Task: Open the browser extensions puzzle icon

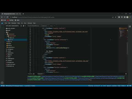Action: coord(119,17)
